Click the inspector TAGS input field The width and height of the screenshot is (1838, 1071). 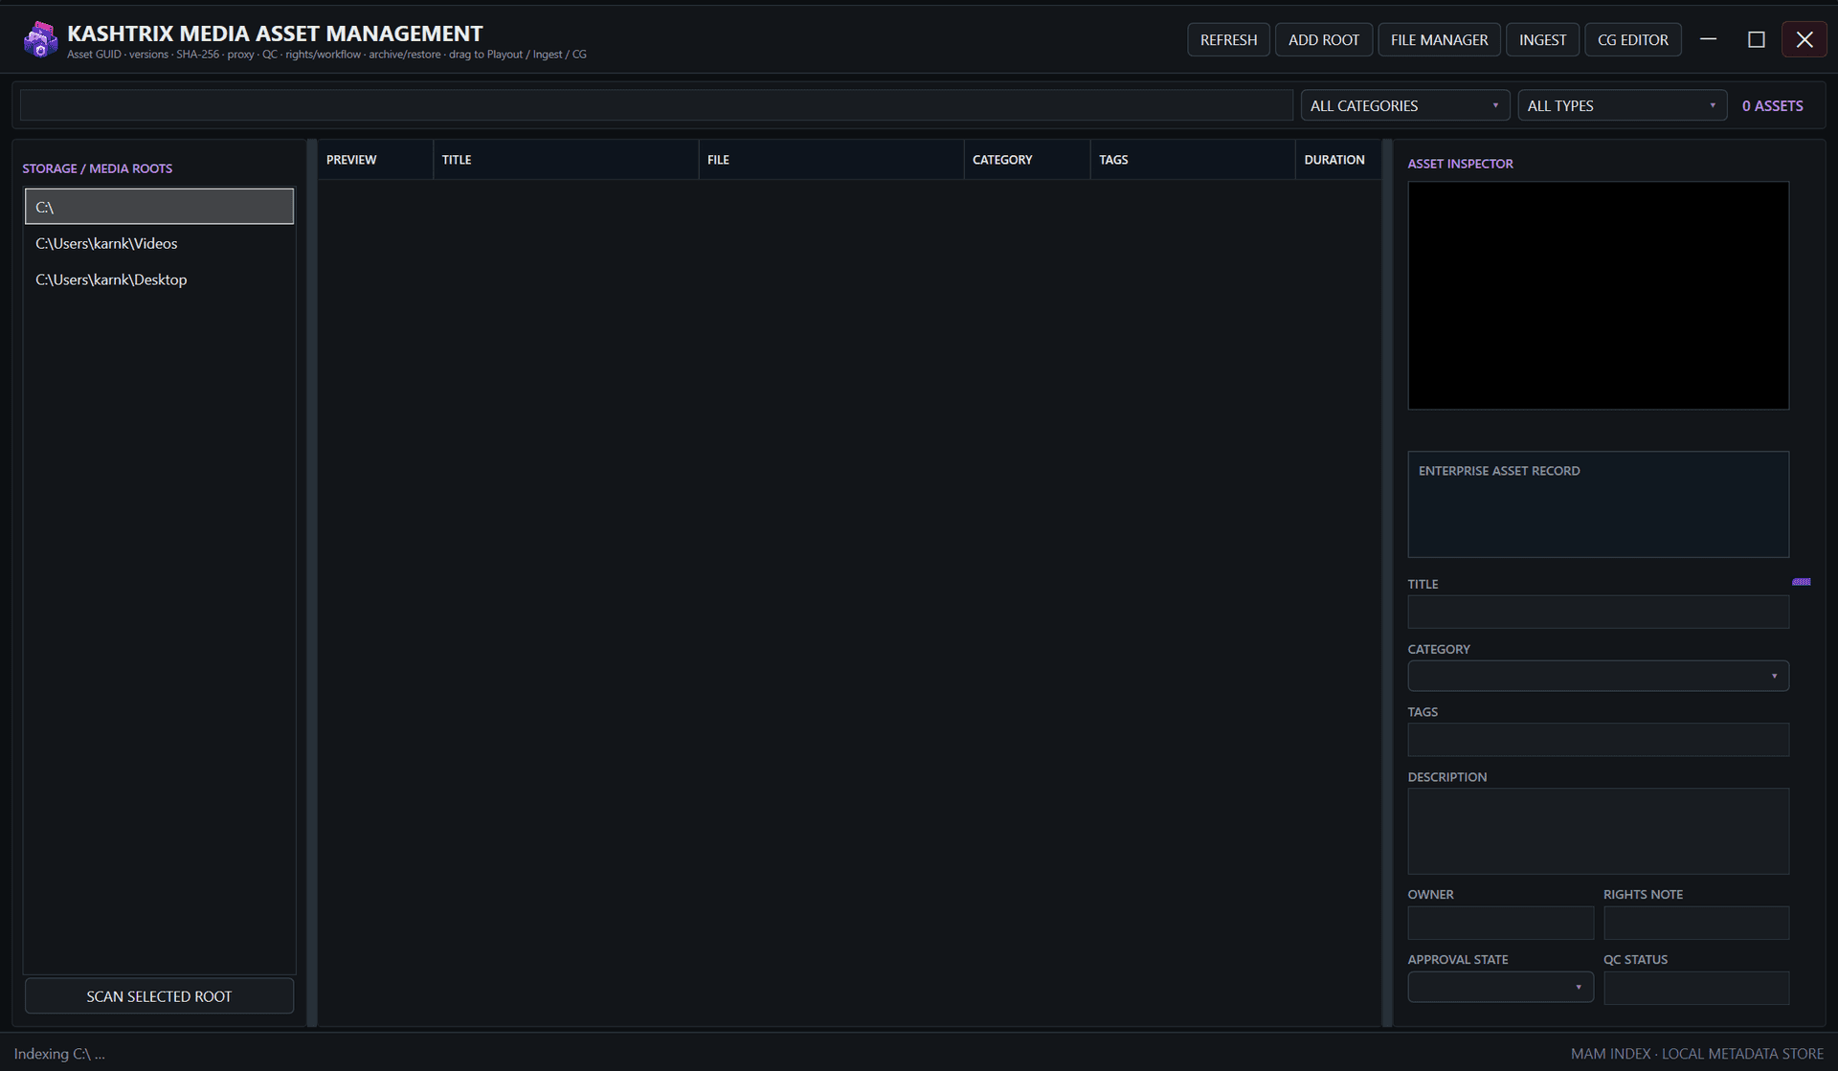[1598, 740]
